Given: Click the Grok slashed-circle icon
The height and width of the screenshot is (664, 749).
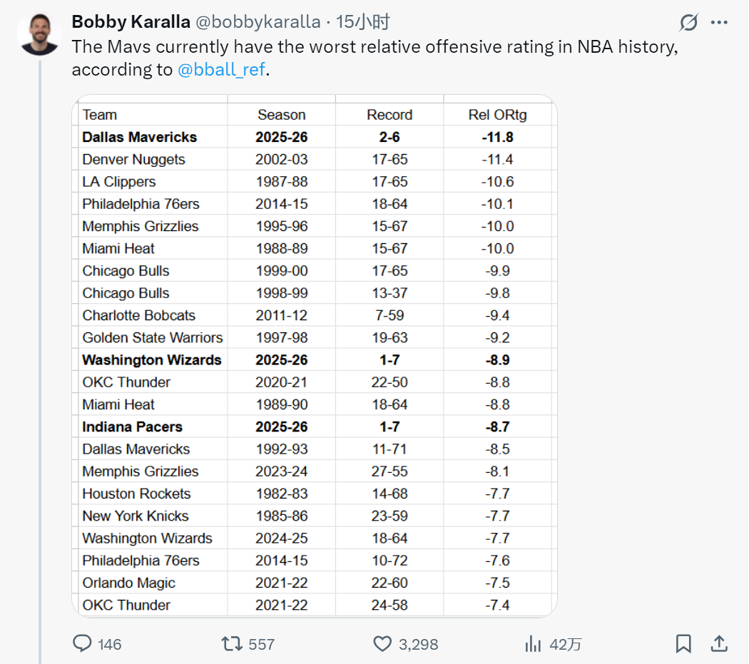Looking at the screenshot, I should 687,24.
